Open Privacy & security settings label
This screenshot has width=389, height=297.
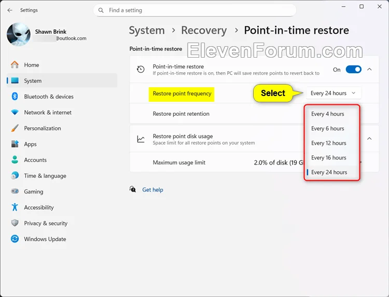46,223
